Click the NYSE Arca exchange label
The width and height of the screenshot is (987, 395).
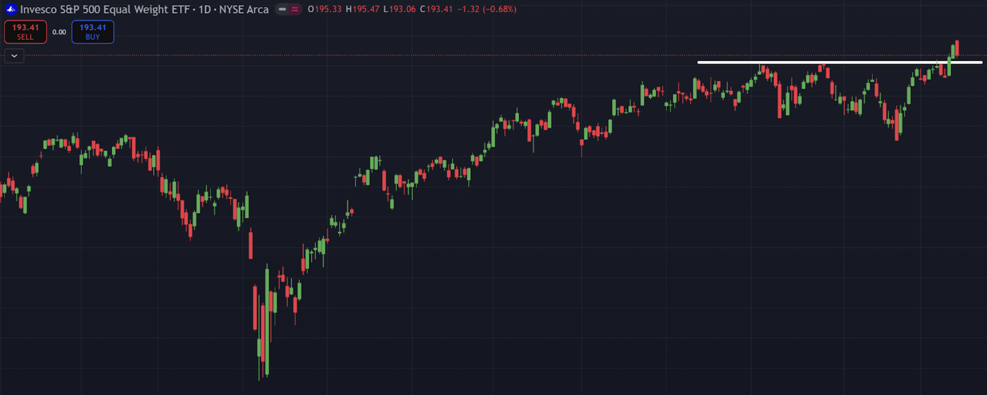[x=244, y=9]
